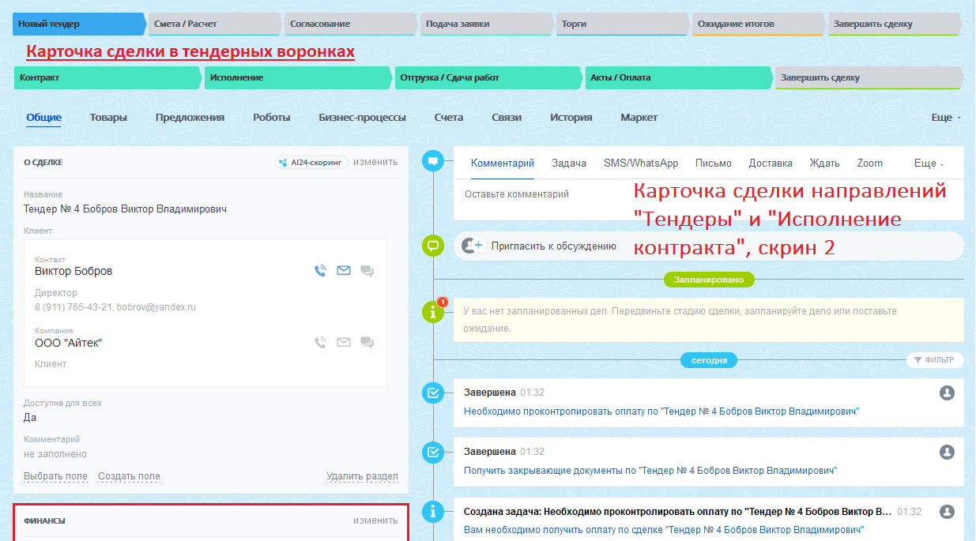Screen dimensions: 976x541
Task: Click Пригласить к обсуждению button
Action: 552,246
